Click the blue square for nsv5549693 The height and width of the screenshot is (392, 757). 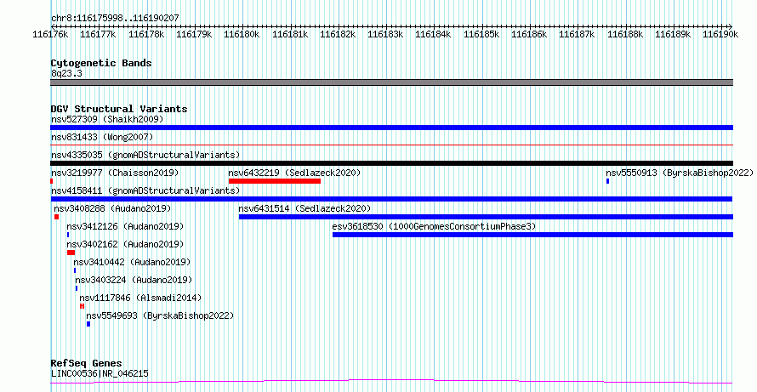coord(88,324)
